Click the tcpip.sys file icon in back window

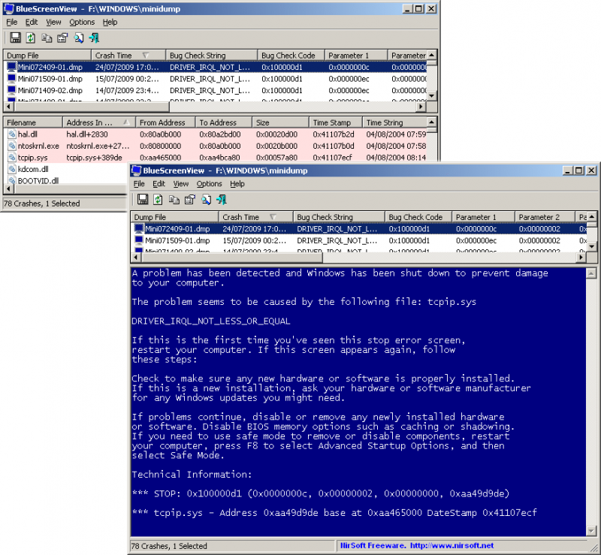[x=12, y=158]
